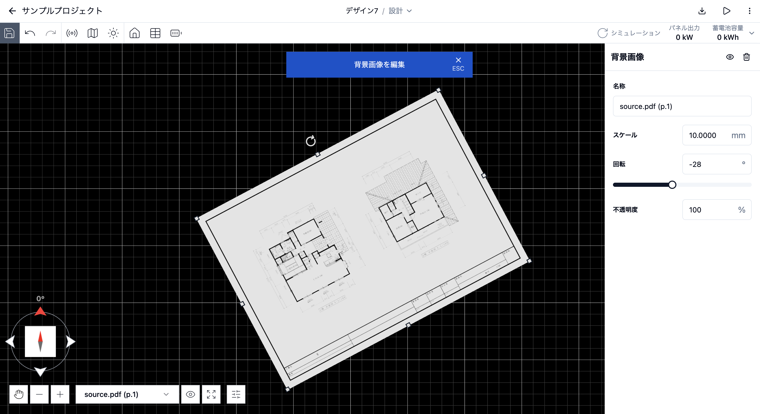The width and height of the screenshot is (760, 414).
Task: Open the map tool icon
Action: click(x=93, y=33)
